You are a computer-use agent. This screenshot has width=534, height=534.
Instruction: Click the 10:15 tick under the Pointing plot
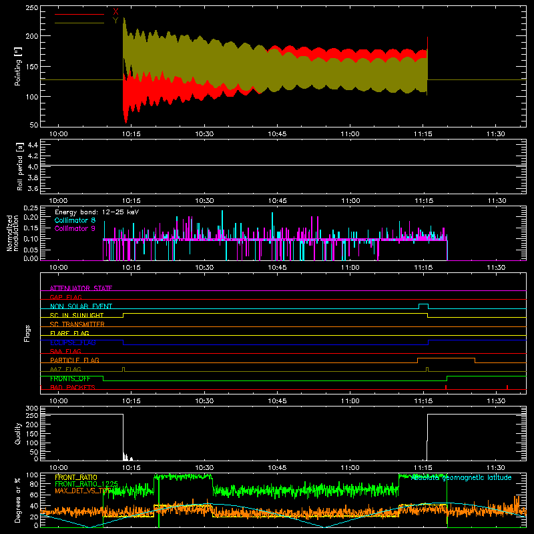click(x=131, y=134)
